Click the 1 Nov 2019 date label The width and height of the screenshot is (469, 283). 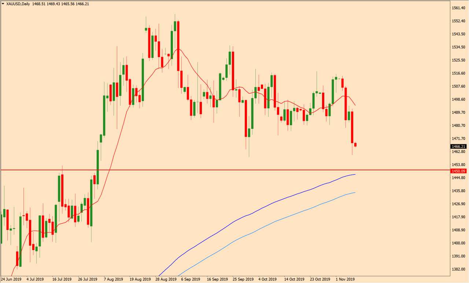click(345, 279)
